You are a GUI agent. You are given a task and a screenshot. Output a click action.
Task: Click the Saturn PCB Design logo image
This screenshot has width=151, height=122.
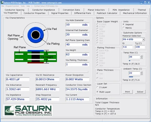[28, 110]
